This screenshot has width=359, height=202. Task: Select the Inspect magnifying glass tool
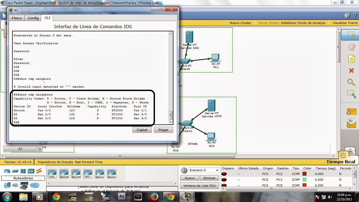pos(351,82)
